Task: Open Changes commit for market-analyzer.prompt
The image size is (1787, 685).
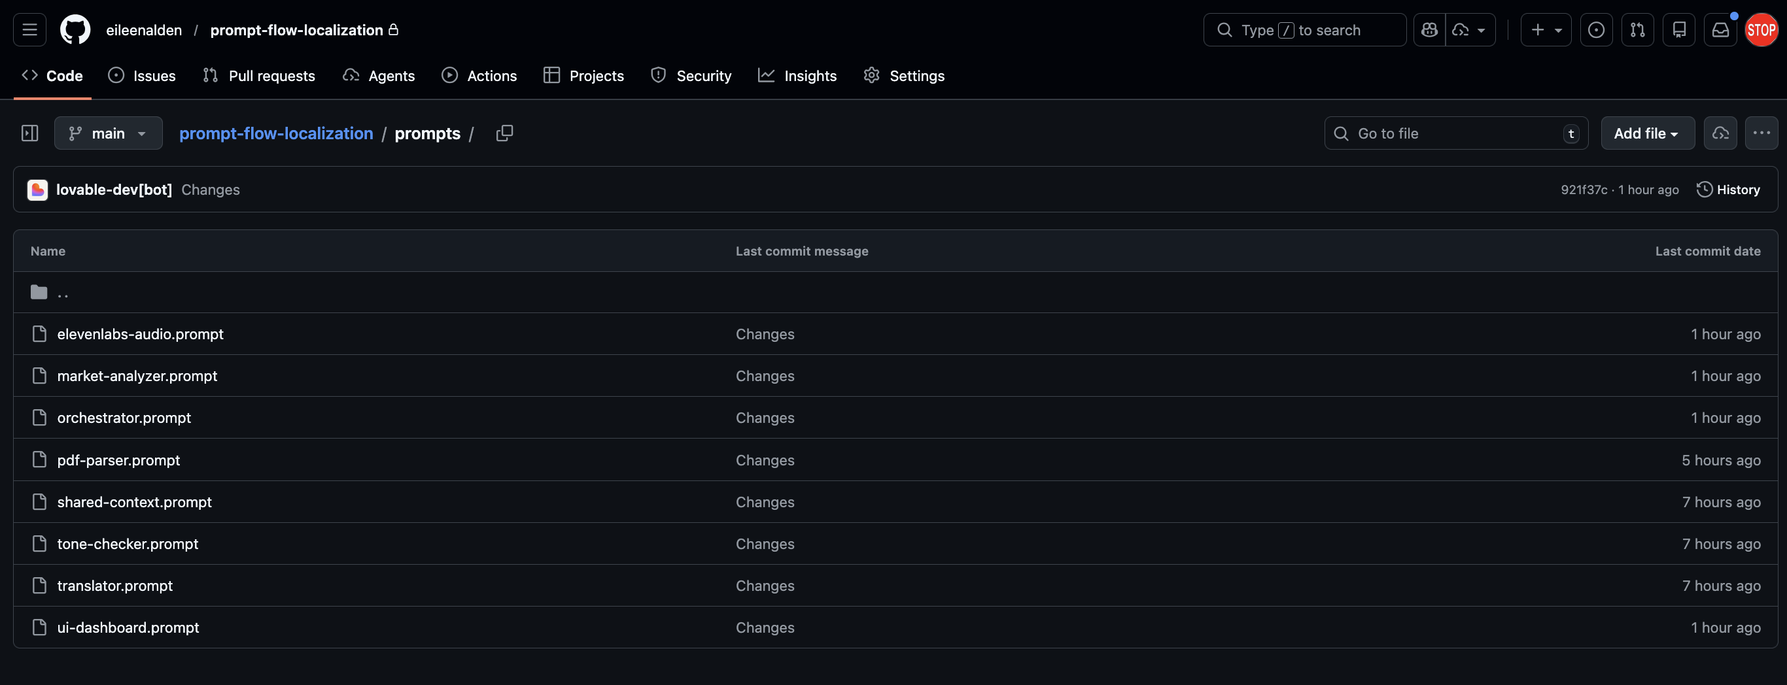Action: [x=765, y=376]
